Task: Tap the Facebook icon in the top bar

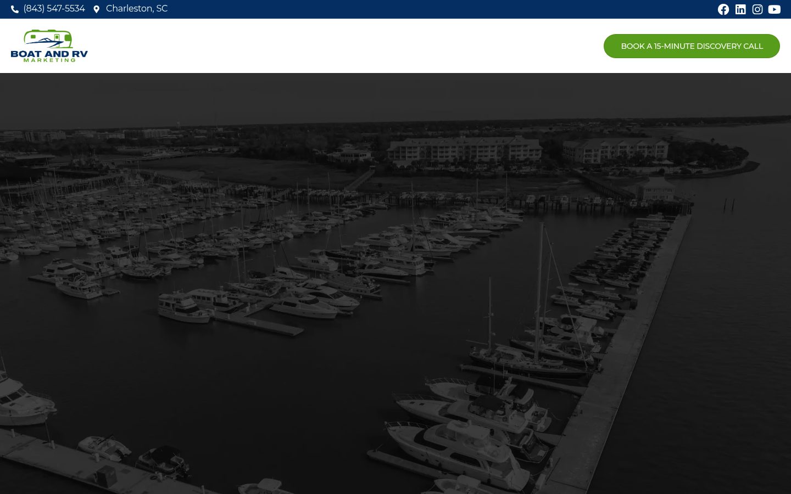Action: pos(723,9)
